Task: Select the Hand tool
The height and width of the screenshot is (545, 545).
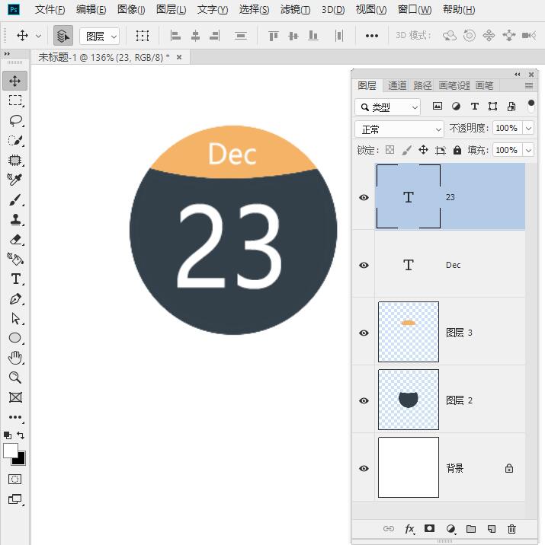Action: [x=15, y=358]
